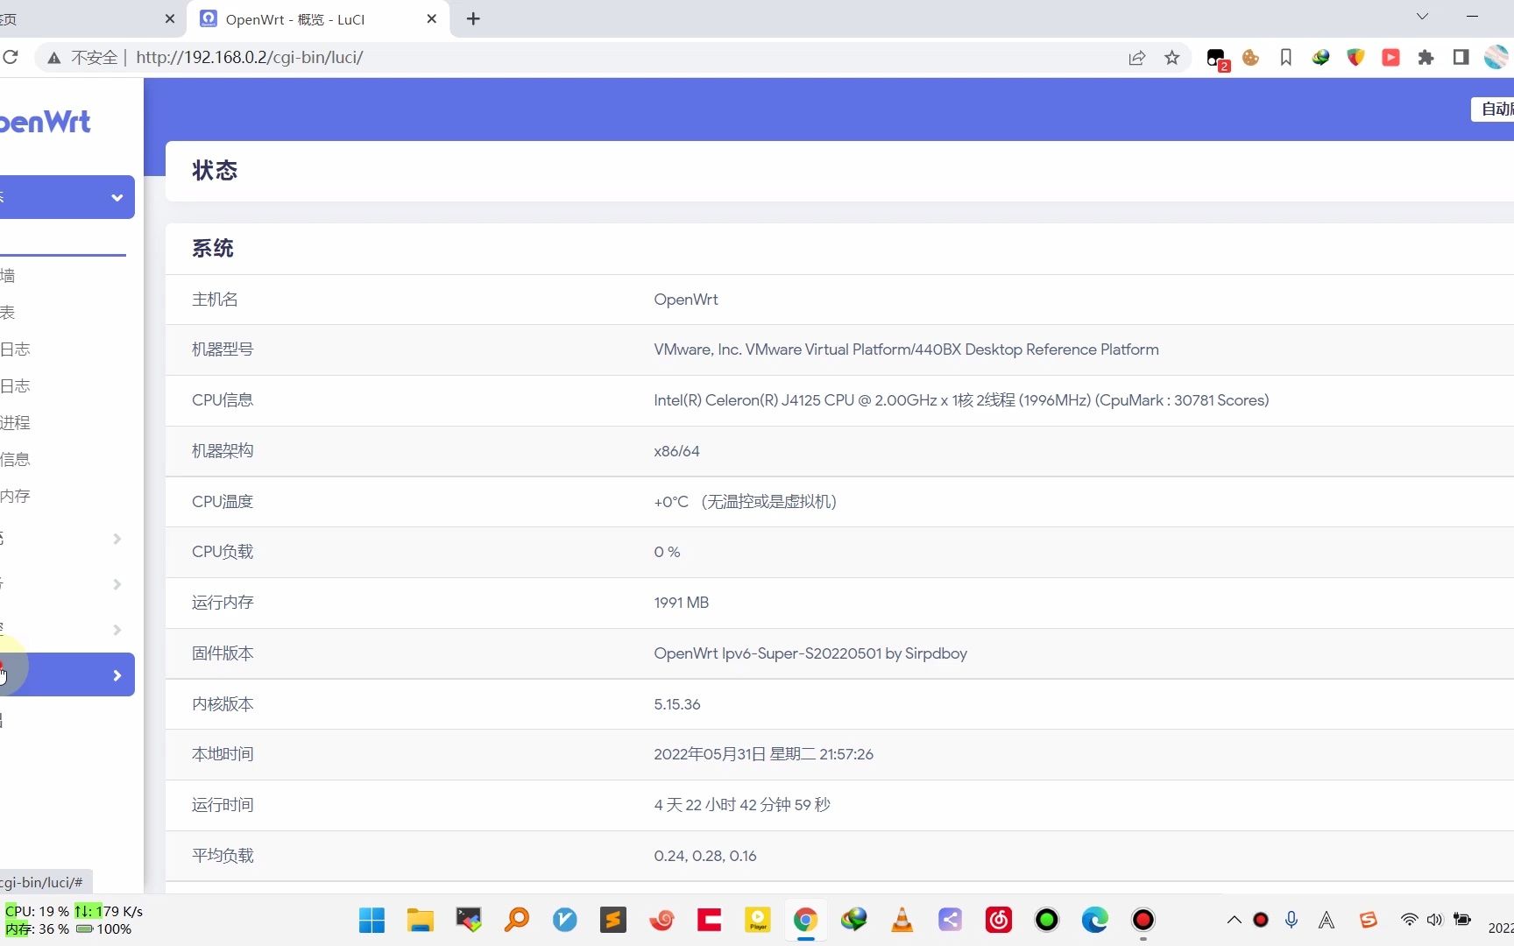The height and width of the screenshot is (946, 1514).
Task: Switch to the OpenWrt - 概览 - LuCI tab
Action: point(318,18)
